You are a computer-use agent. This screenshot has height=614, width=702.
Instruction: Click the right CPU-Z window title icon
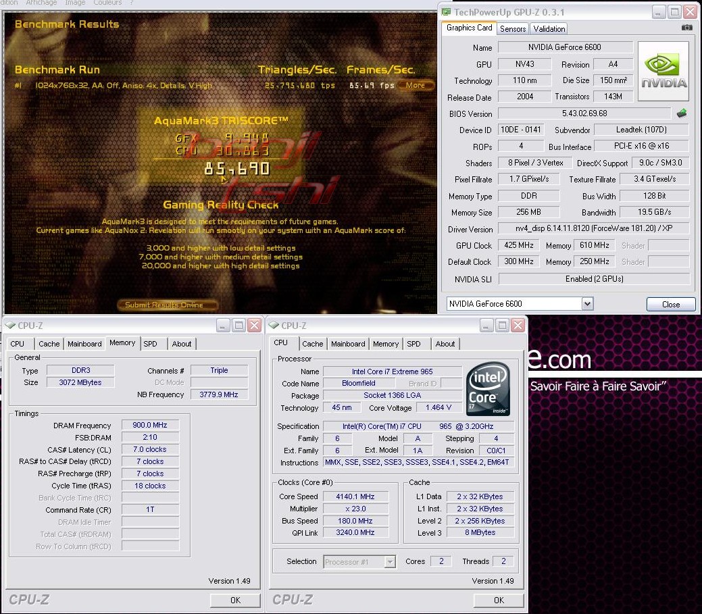pos(274,326)
